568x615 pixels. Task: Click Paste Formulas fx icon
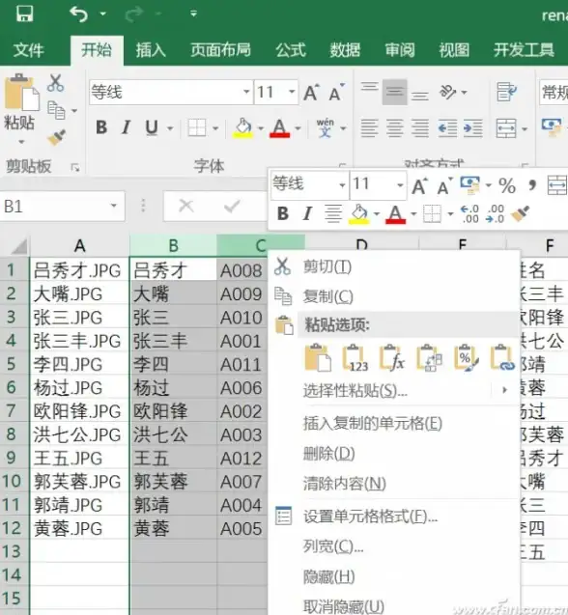(x=392, y=357)
